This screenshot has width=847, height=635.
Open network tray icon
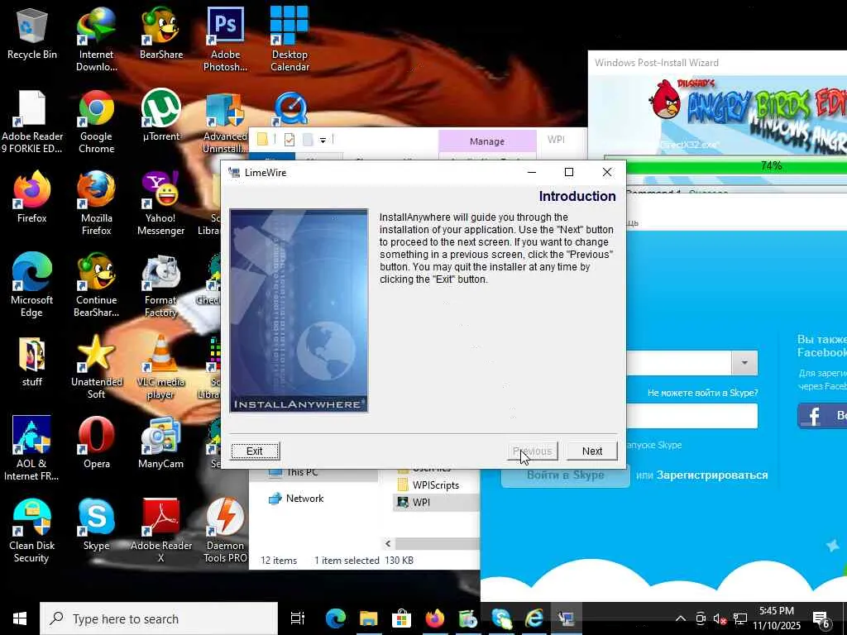click(740, 618)
